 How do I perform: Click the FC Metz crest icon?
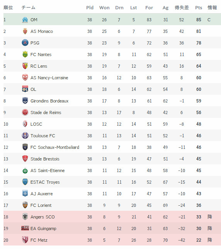(x=25, y=240)
